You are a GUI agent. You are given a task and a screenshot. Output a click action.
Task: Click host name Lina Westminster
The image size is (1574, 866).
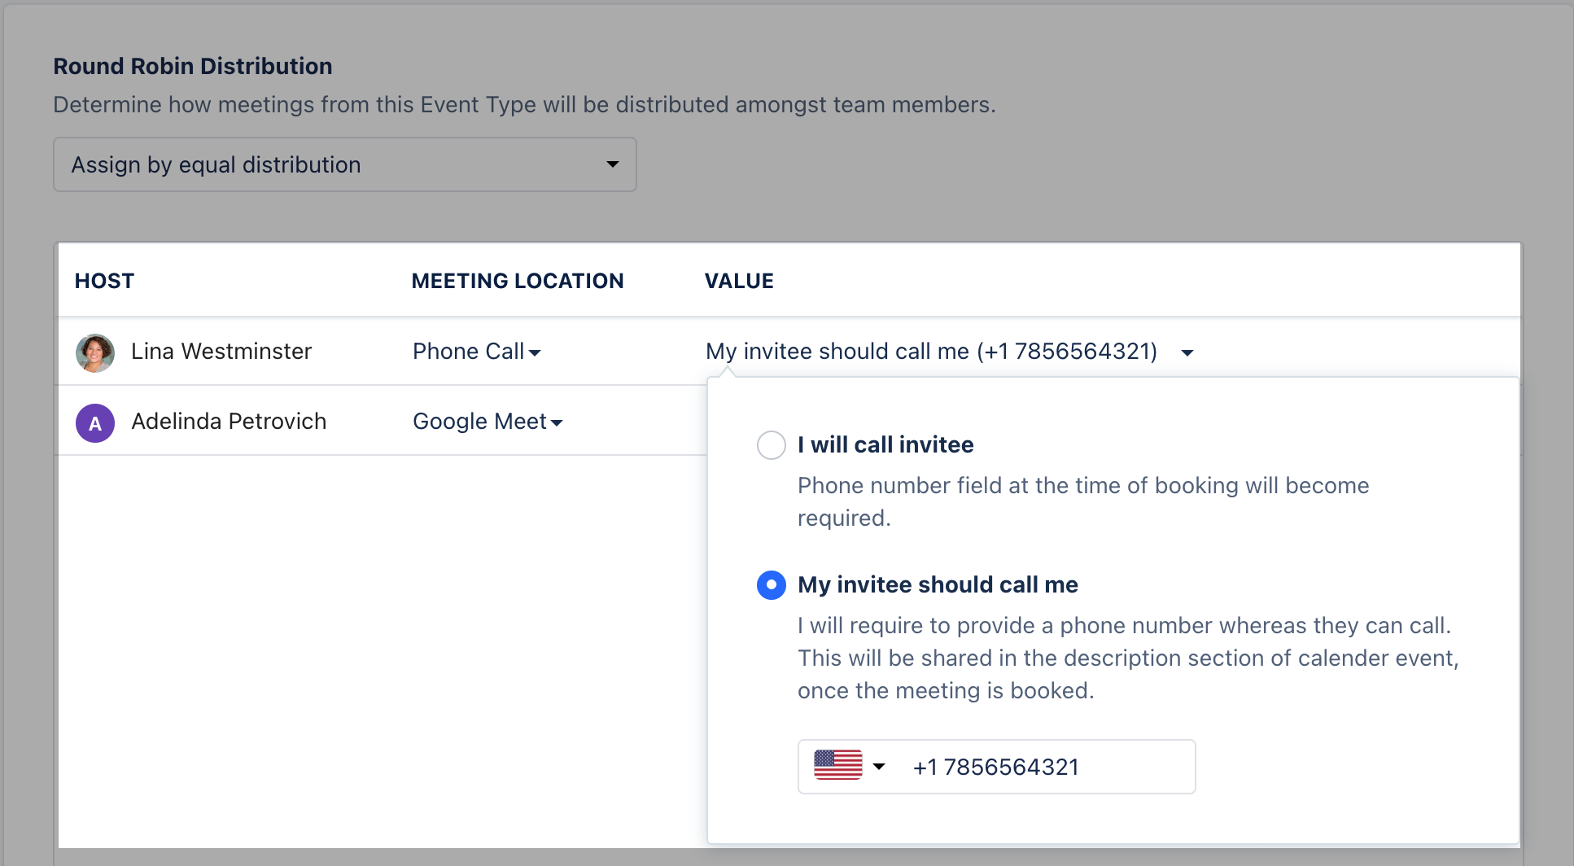click(x=221, y=352)
